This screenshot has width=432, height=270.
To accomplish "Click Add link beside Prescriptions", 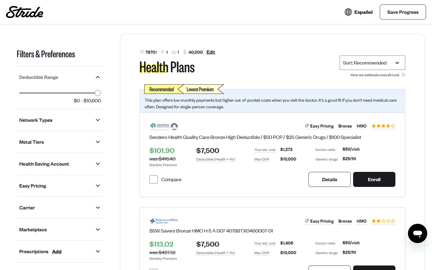I will (57, 251).
